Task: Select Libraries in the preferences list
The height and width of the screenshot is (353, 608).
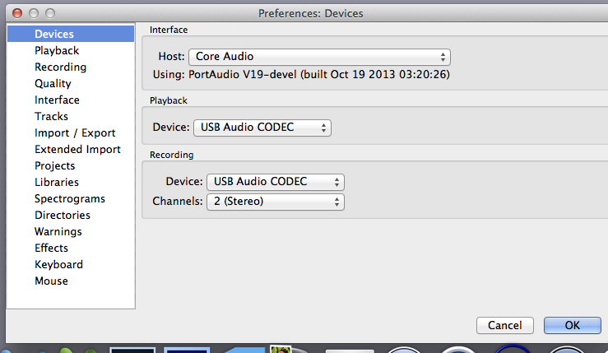Action: click(x=57, y=182)
